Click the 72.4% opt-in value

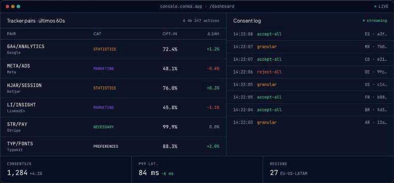170,49
